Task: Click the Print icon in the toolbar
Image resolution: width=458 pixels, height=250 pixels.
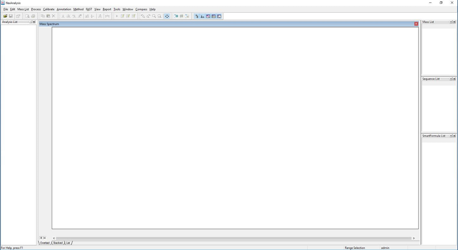Action: (33, 16)
